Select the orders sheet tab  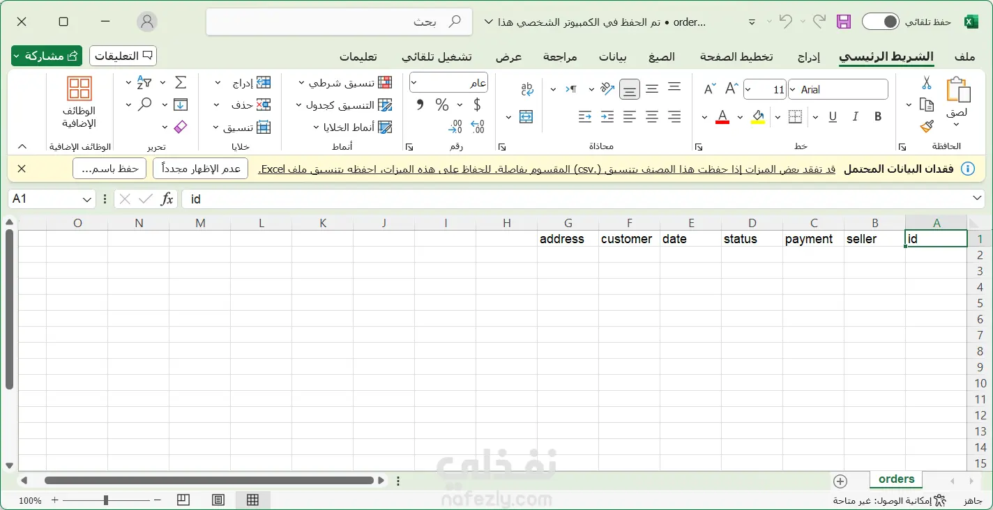(897, 479)
